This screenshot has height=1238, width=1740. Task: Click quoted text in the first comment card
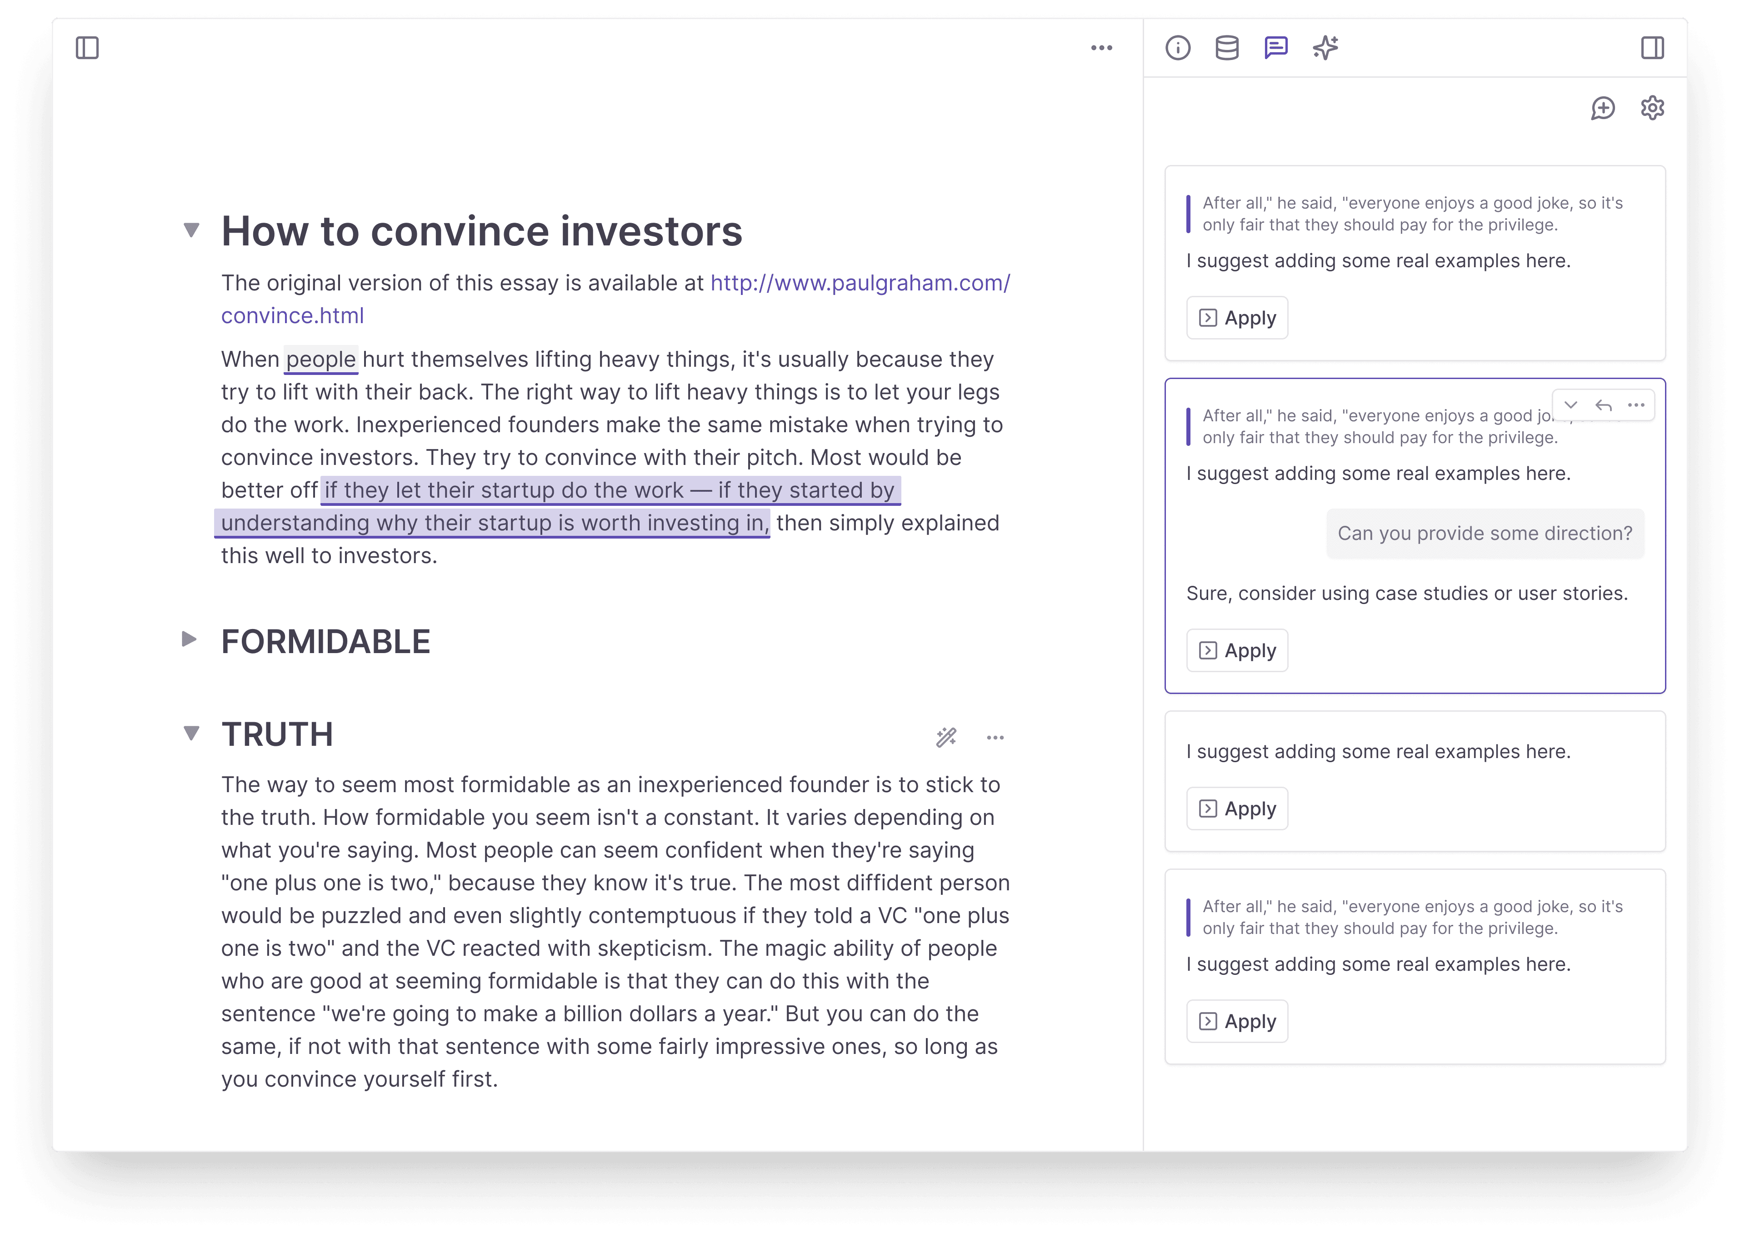pos(1412,214)
